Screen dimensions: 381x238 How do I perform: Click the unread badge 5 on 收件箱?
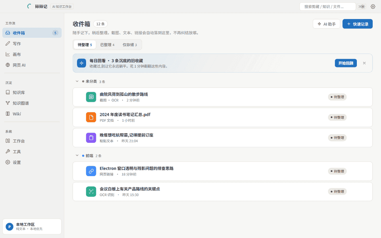tap(55, 33)
